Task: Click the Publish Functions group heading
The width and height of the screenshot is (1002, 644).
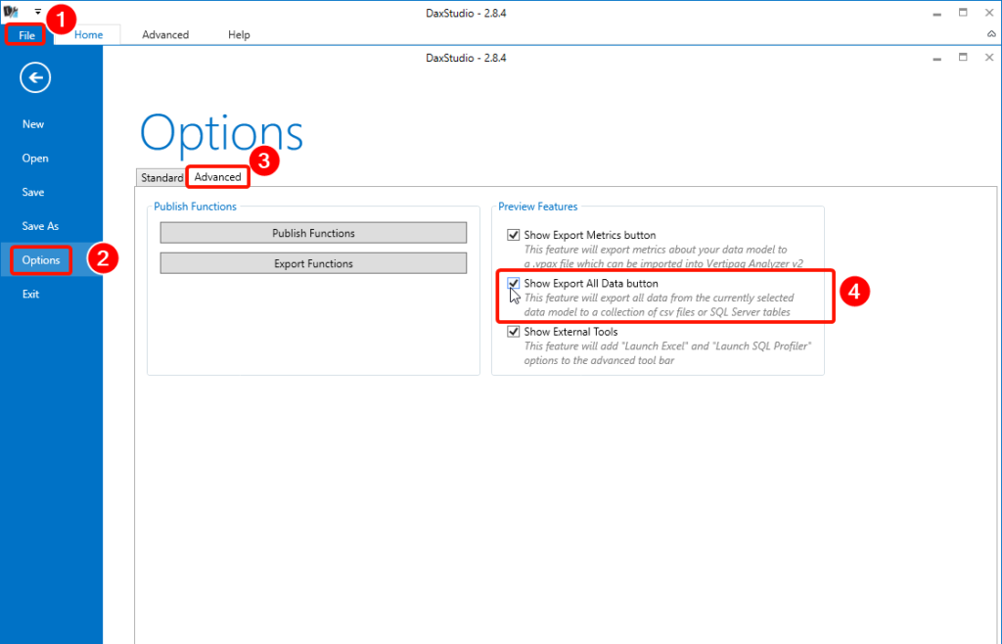Action: 195,207
